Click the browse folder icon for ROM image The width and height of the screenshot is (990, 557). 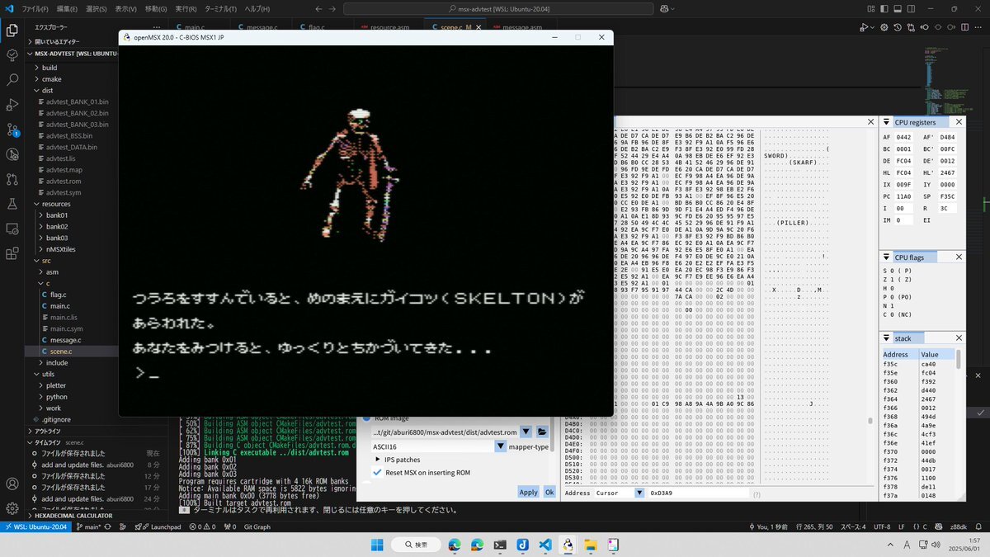(x=542, y=432)
